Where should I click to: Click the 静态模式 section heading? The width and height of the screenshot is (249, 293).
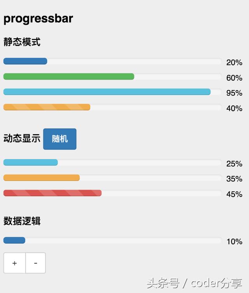[x=22, y=42]
